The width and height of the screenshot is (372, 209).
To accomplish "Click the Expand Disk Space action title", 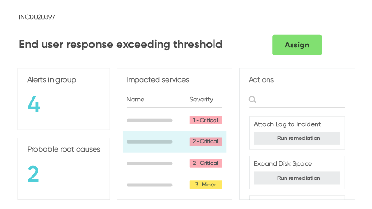I will (x=283, y=164).
